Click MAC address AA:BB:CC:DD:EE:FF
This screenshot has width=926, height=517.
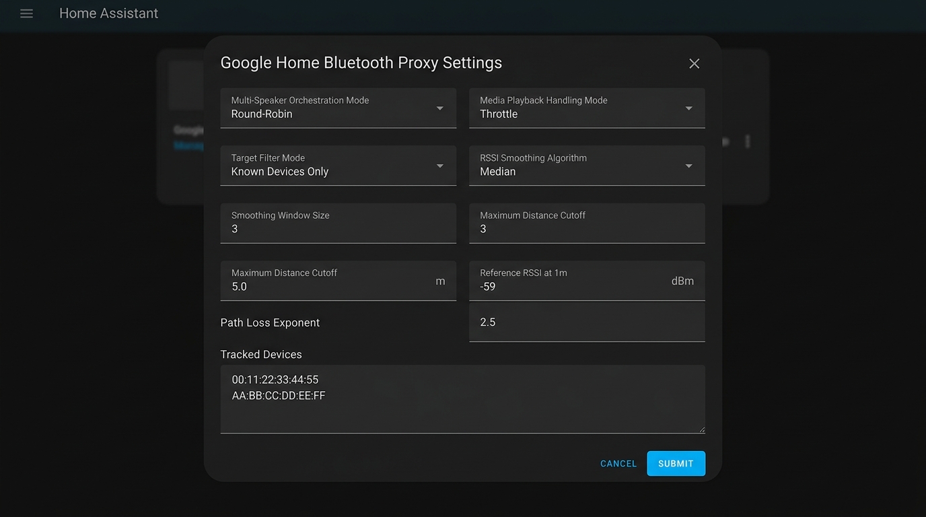click(279, 396)
